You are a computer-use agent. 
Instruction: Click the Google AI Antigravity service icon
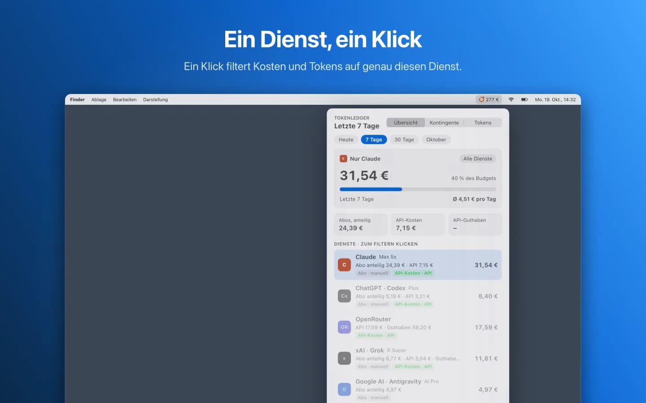click(x=344, y=389)
